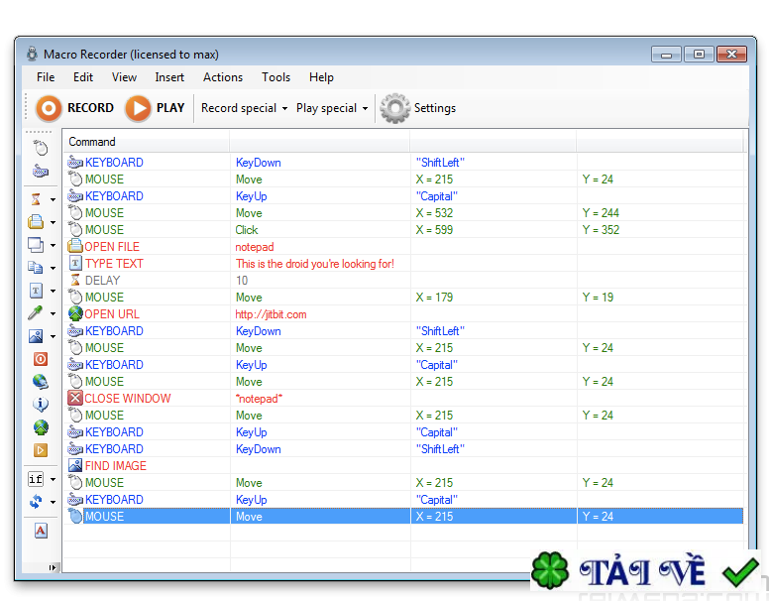Viewport: 771px width, 601px height.
Task: Open Settings via the gear icon
Action: pos(418,108)
